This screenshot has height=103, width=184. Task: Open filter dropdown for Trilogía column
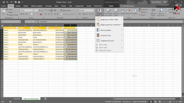(x=31, y=28)
